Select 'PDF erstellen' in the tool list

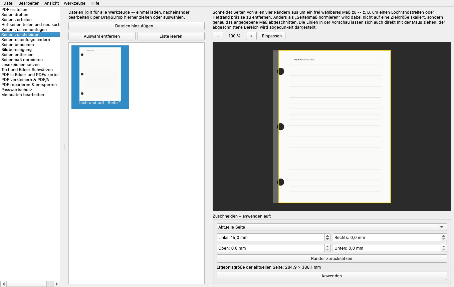click(30, 10)
